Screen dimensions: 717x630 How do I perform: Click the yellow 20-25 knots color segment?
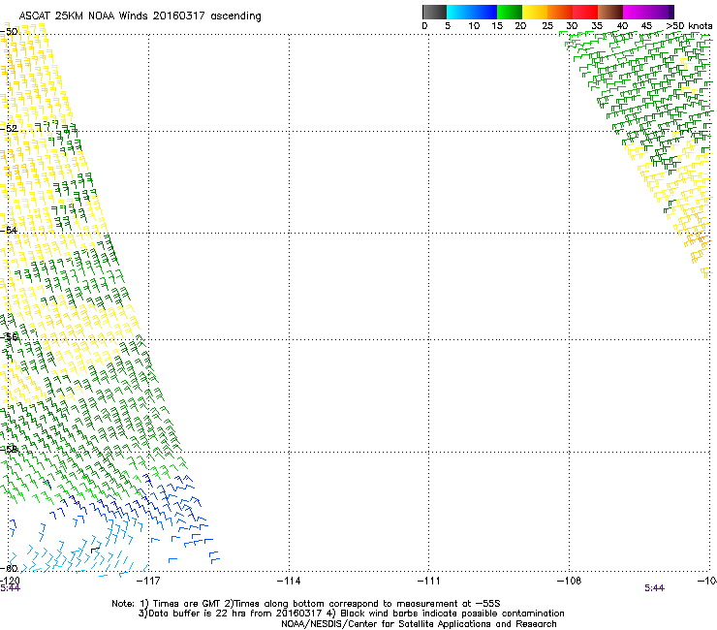(535, 12)
